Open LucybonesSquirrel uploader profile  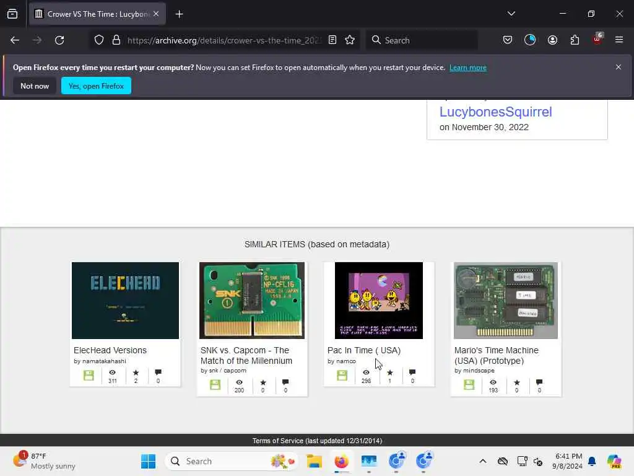pyautogui.click(x=496, y=112)
